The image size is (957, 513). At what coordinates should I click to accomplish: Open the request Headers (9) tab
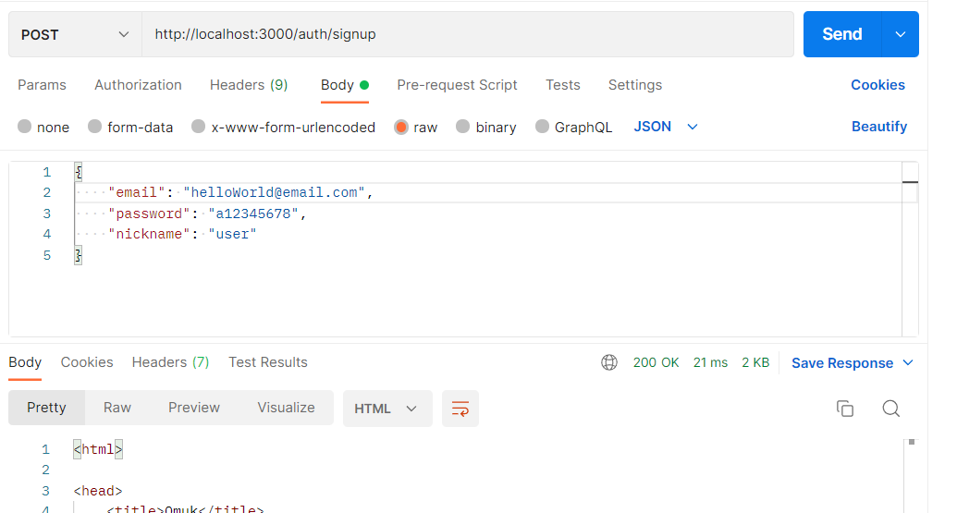pyautogui.click(x=249, y=85)
